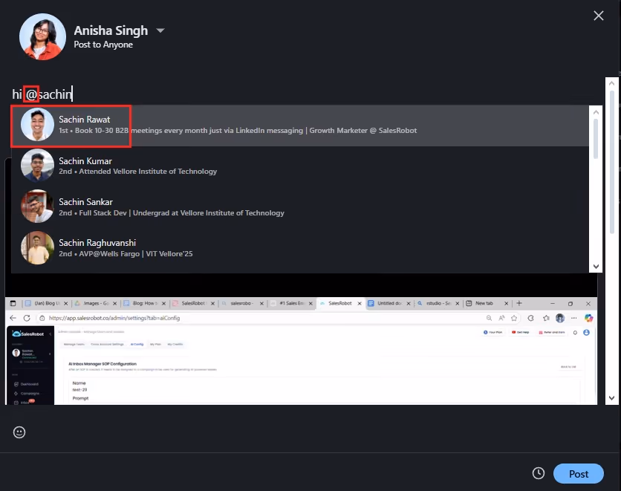The height and width of the screenshot is (491, 621).
Task: Click the composer scrollbar down arrow
Action: click(x=611, y=398)
